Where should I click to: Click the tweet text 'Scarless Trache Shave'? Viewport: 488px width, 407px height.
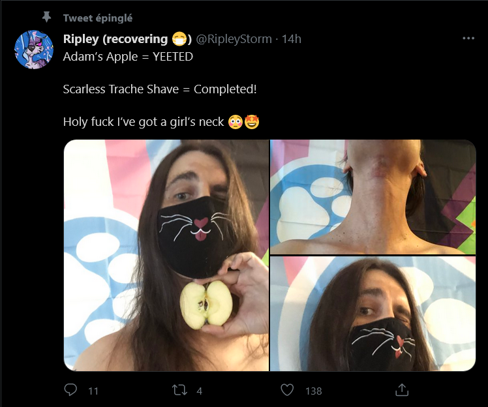coord(121,89)
